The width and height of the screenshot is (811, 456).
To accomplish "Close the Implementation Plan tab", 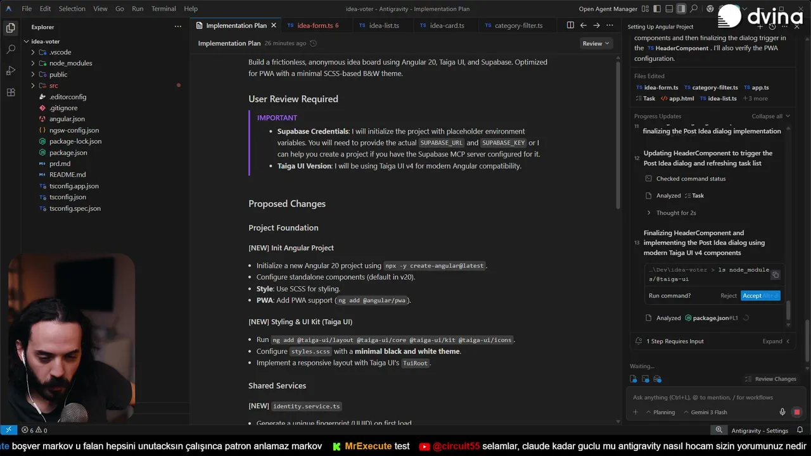I will pos(274,25).
